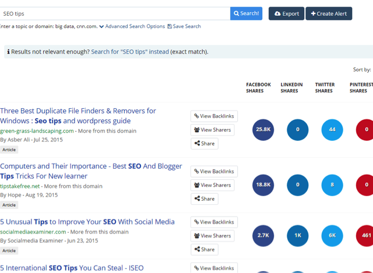Click the 8 Twitter shares circle
Screen dimensions: 373x273
tap(332, 185)
